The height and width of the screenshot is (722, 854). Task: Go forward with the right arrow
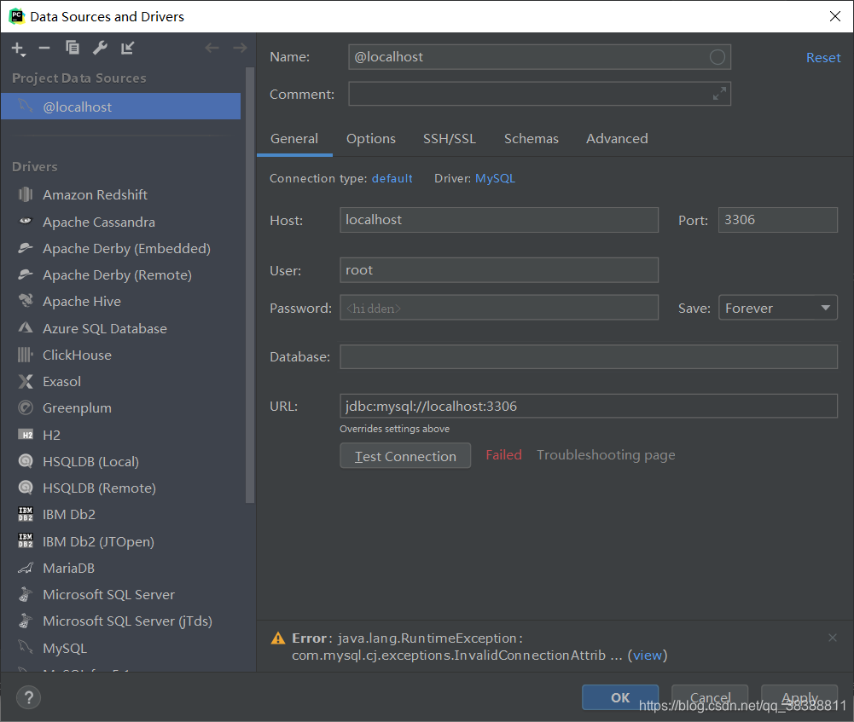coord(241,48)
